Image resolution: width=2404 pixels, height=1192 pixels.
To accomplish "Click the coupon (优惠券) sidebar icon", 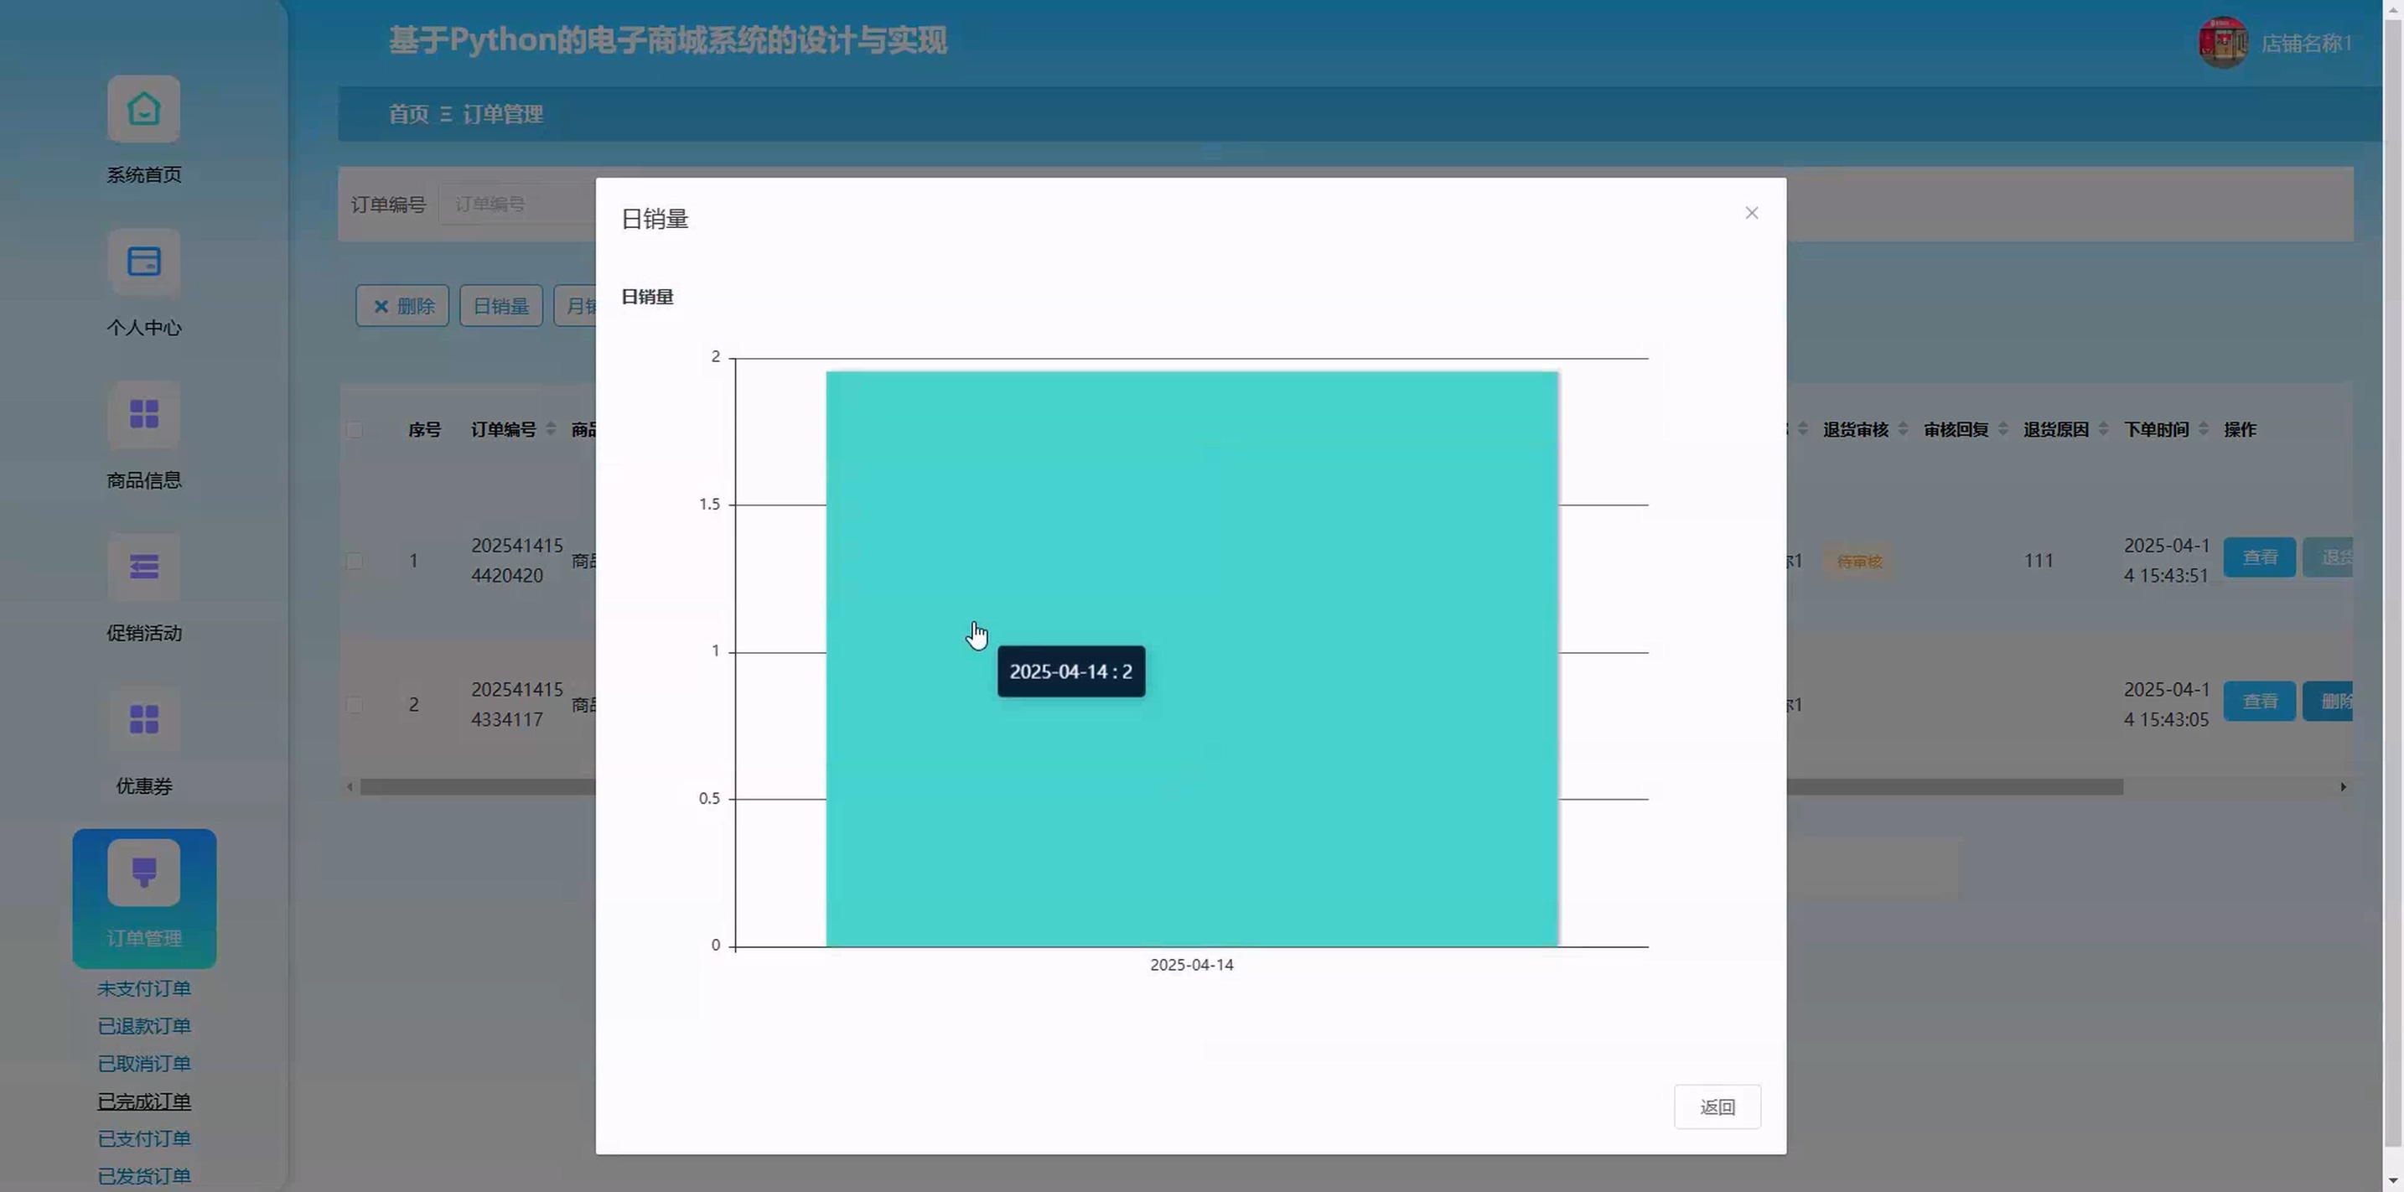I will [143, 720].
